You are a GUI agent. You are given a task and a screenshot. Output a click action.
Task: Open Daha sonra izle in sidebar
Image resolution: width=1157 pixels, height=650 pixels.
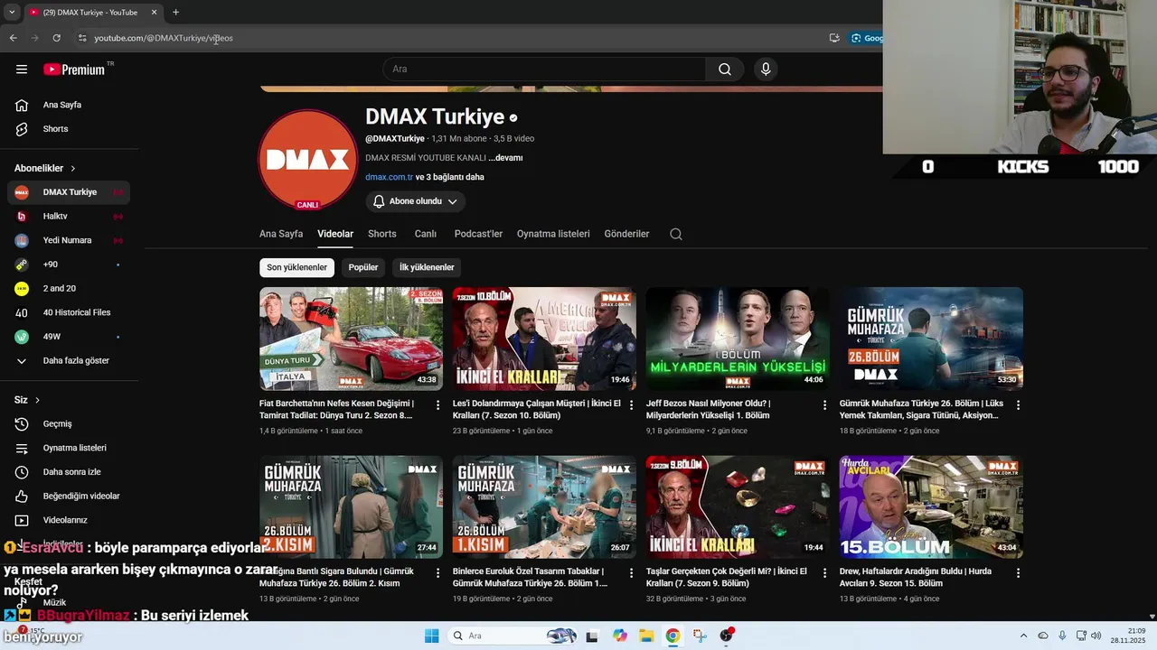click(69, 472)
